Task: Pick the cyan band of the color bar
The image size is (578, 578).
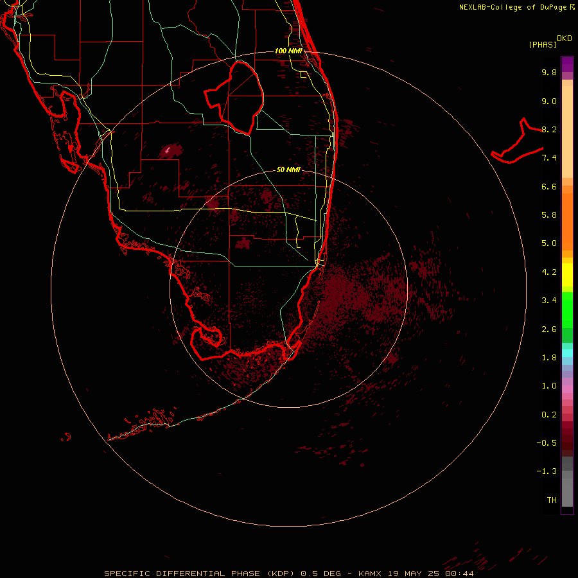Action: [567, 353]
